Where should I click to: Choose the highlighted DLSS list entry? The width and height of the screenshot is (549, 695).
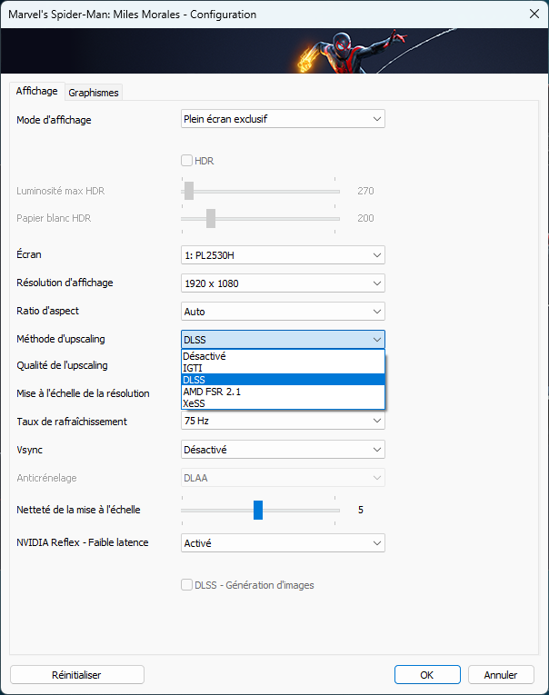(283, 380)
